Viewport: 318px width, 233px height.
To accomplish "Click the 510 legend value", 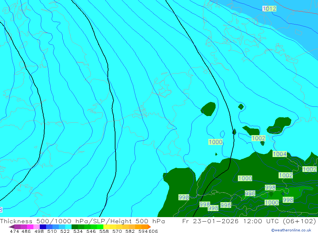I will tap(52, 231).
